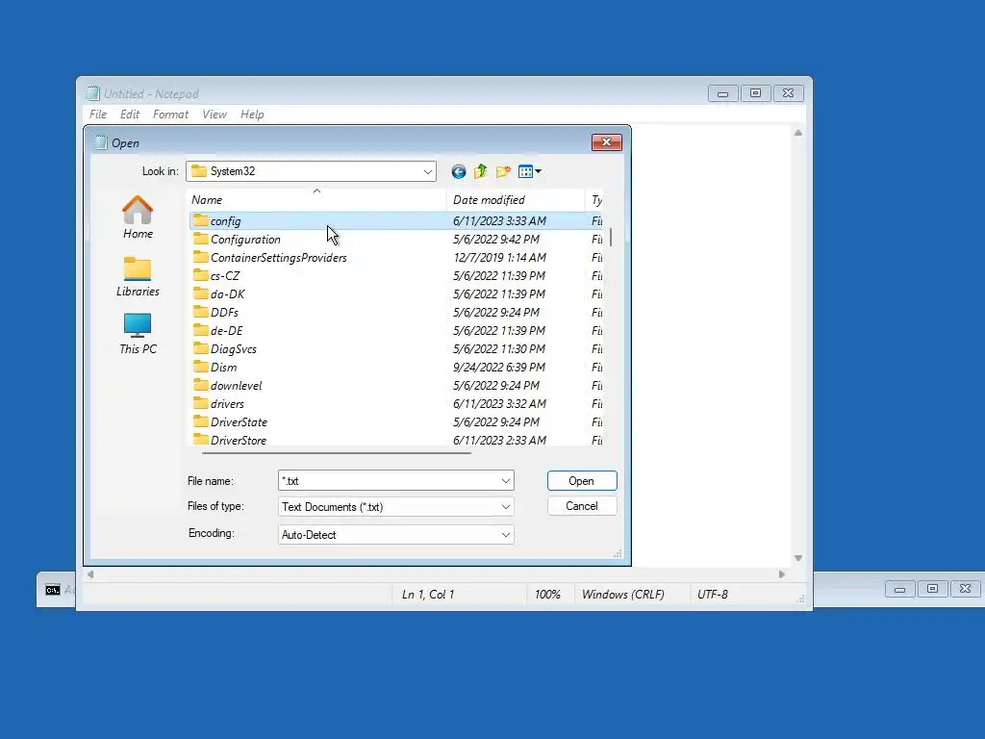
Task: Select Libraries in the places sidebar
Action: 138,276
